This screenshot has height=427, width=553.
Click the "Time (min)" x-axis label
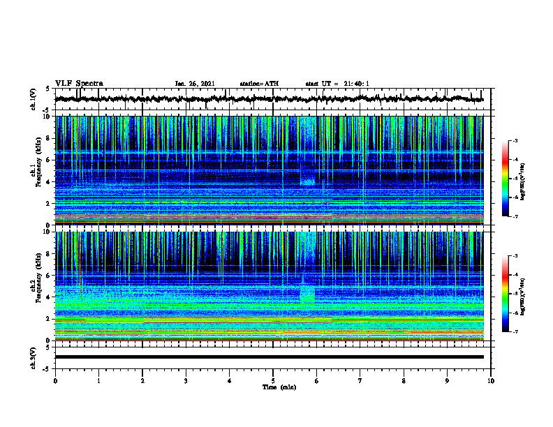click(279, 387)
